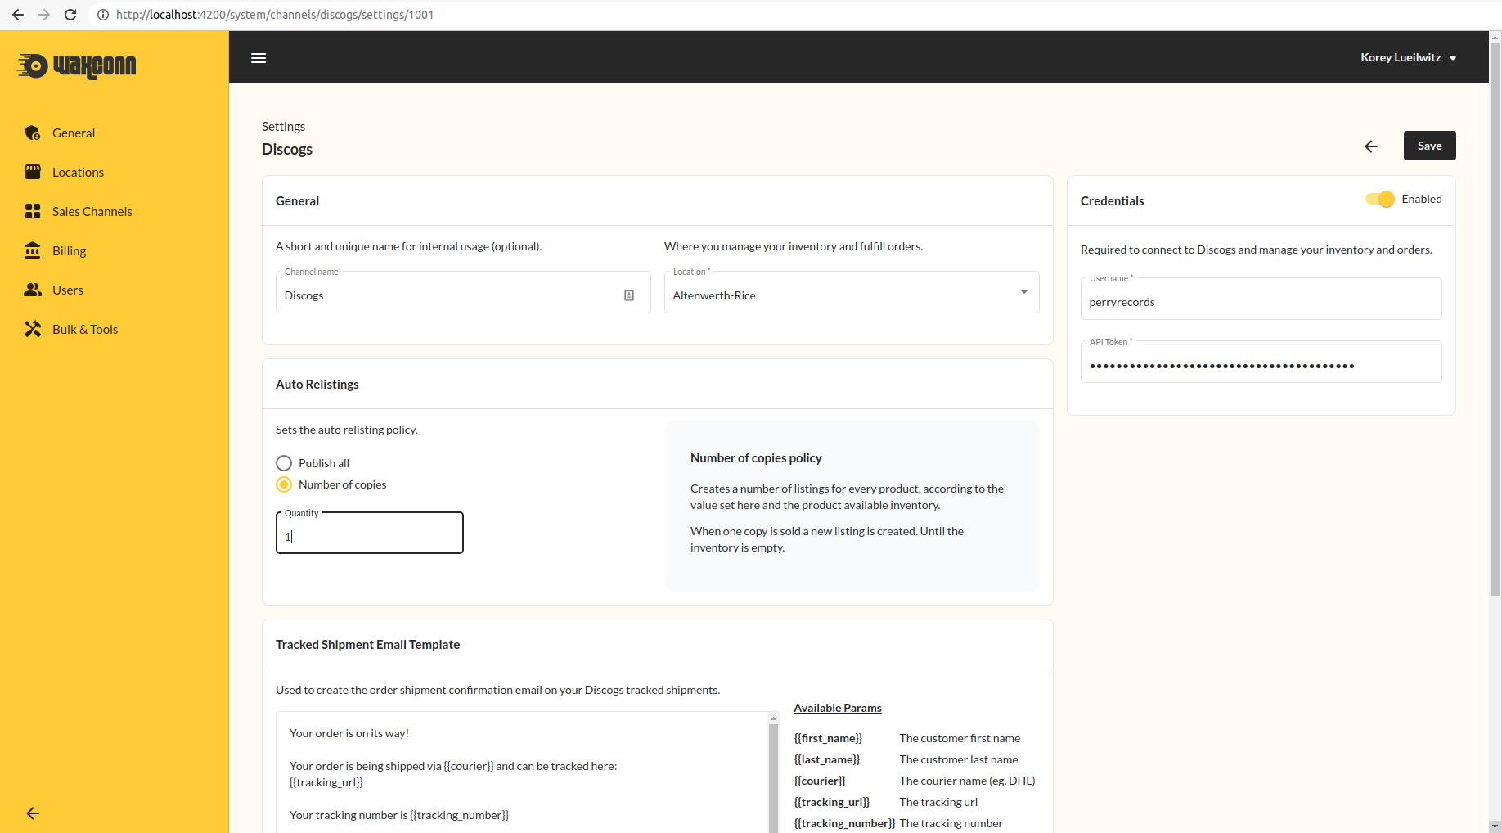Toggle the hamburger menu icon

[x=259, y=58]
